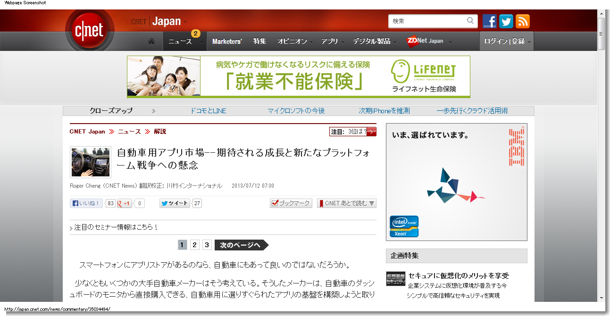The image size is (610, 316).
Task: Click the search magnifier icon
Action: [470, 21]
